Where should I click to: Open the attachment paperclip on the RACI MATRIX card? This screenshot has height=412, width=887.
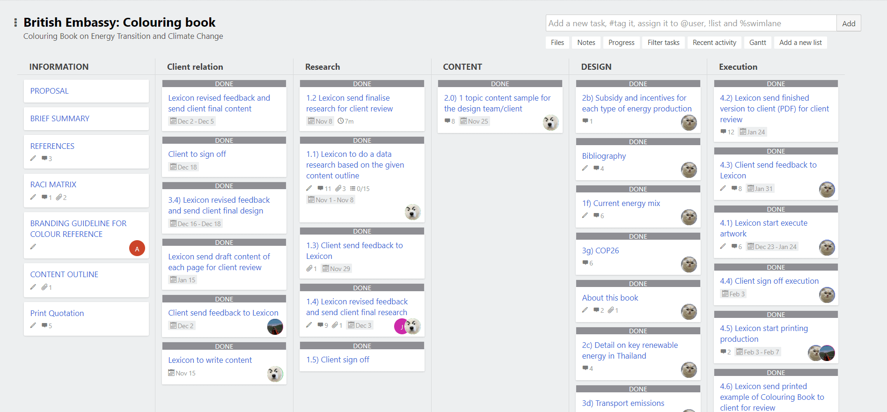[59, 197]
